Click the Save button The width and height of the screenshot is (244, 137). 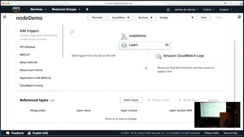[219, 18]
